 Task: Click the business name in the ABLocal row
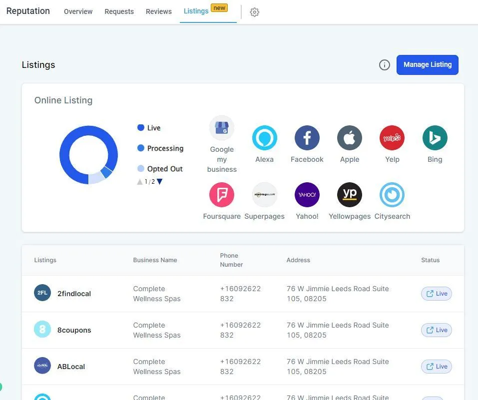[157, 367]
